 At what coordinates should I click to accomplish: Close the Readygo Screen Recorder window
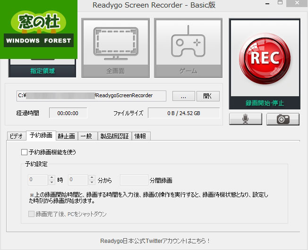click(297, 3)
